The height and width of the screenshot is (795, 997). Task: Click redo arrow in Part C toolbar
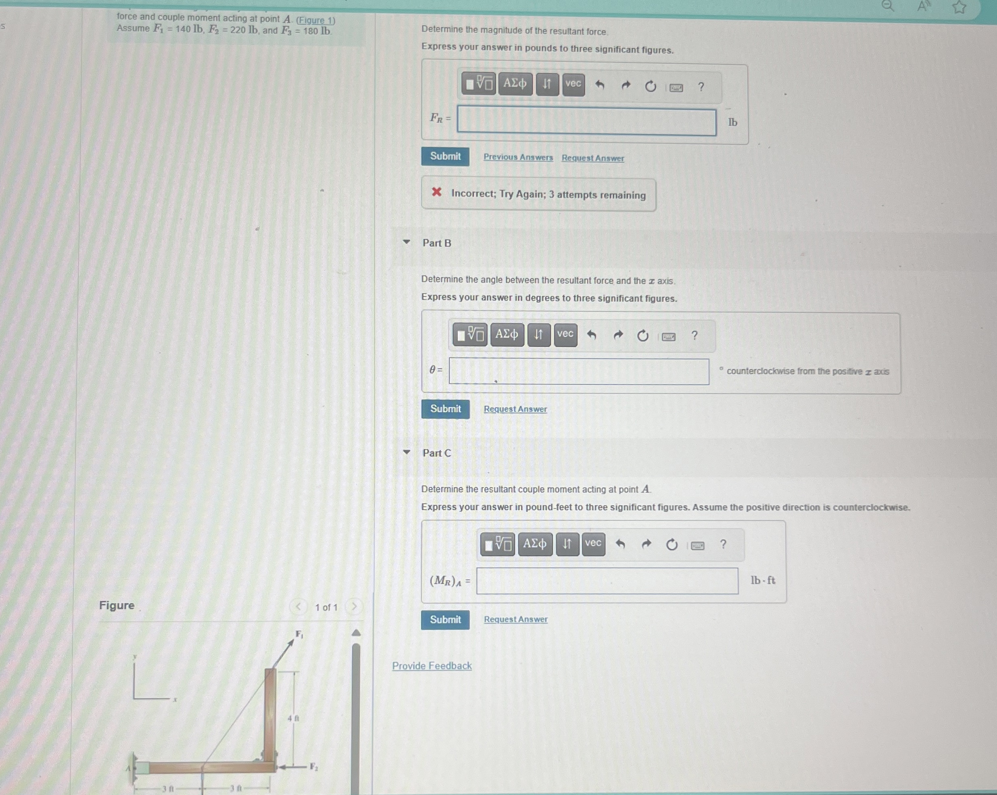[x=646, y=544]
